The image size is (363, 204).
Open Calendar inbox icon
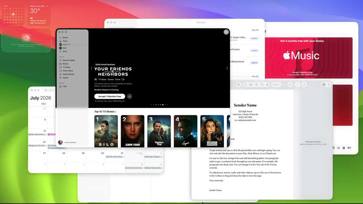[51, 90]
